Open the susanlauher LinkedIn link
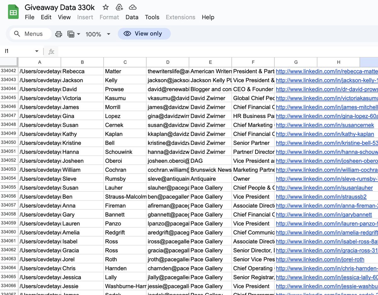The image size is (378, 295). pos(324,188)
